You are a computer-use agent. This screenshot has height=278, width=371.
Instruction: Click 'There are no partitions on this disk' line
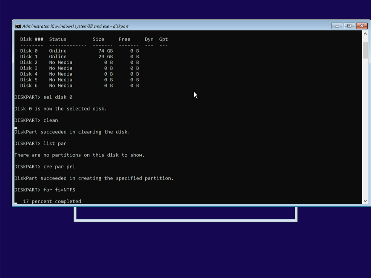coord(79,155)
